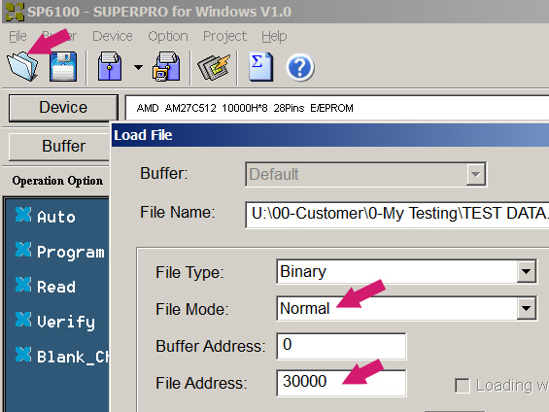The height and width of the screenshot is (412, 549).
Task: Open the File Mode Normal dropdown
Action: coord(527,308)
